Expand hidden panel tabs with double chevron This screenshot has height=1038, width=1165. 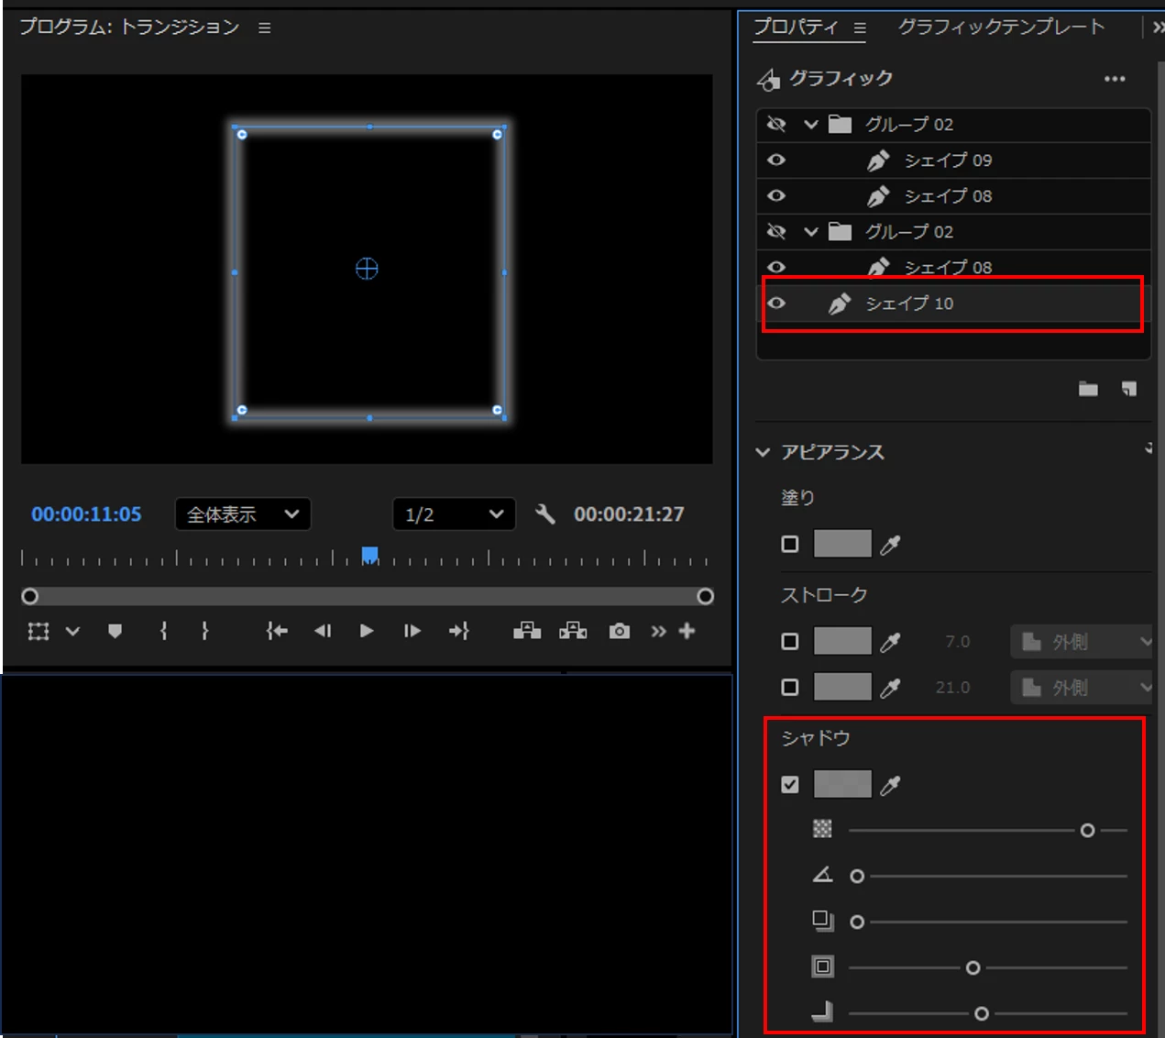click(1158, 28)
